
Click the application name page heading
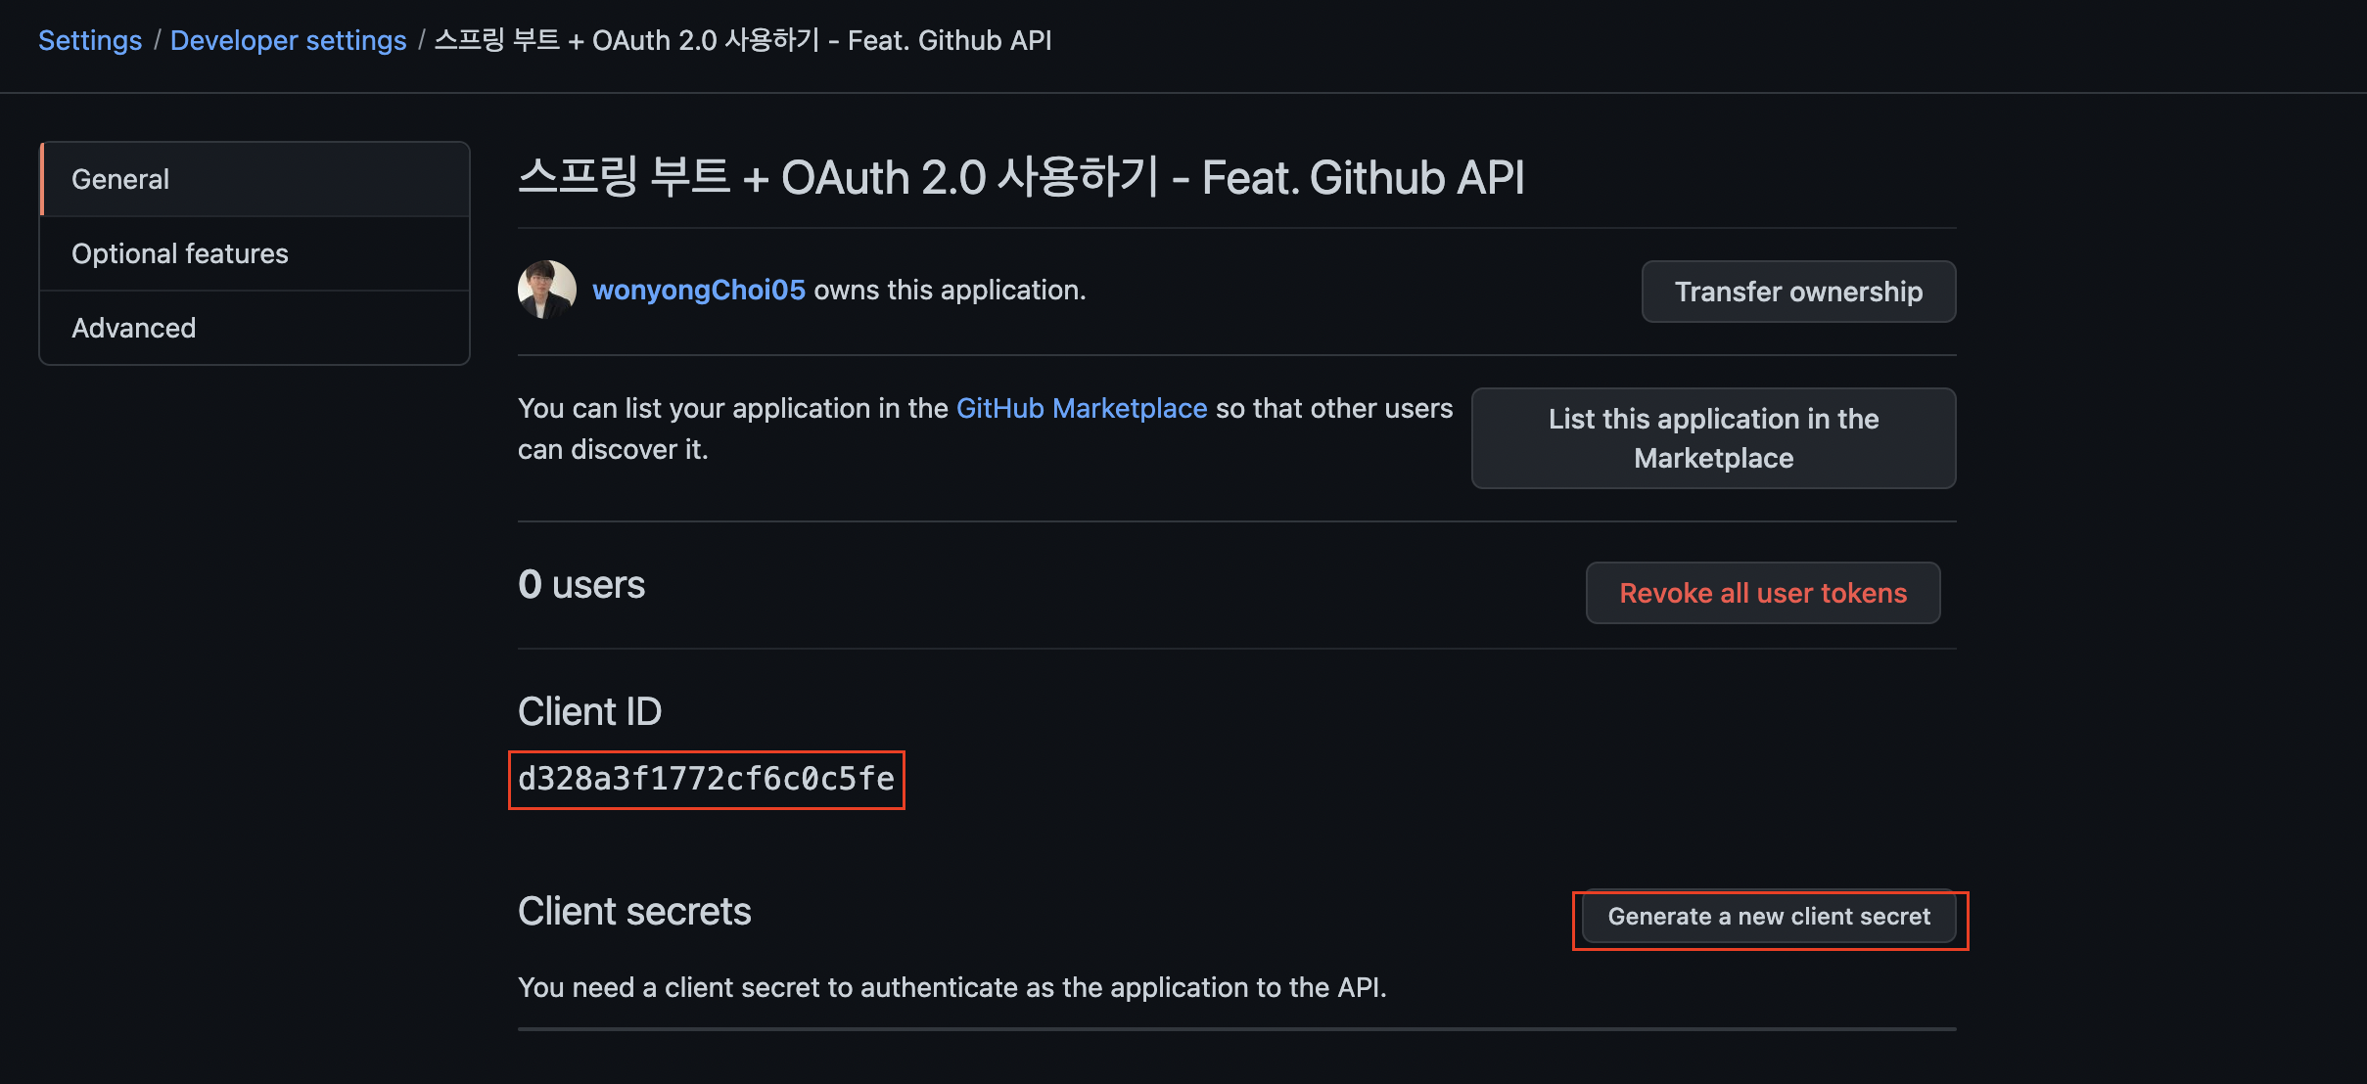tap(1021, 178)
